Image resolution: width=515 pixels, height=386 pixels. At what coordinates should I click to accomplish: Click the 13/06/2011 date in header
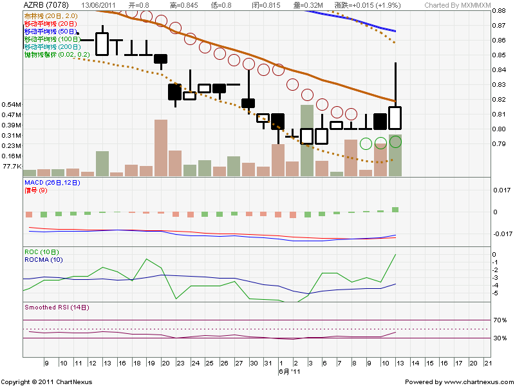click(102, 5)
